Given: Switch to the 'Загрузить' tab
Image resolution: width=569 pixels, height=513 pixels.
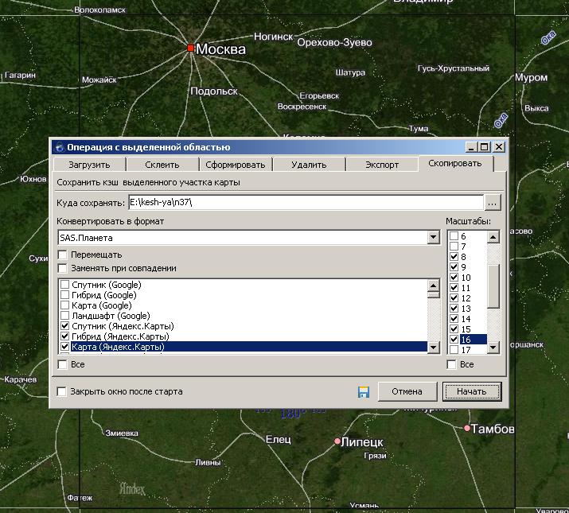Looking at the screenshot, I should click(x=88, y=165).
